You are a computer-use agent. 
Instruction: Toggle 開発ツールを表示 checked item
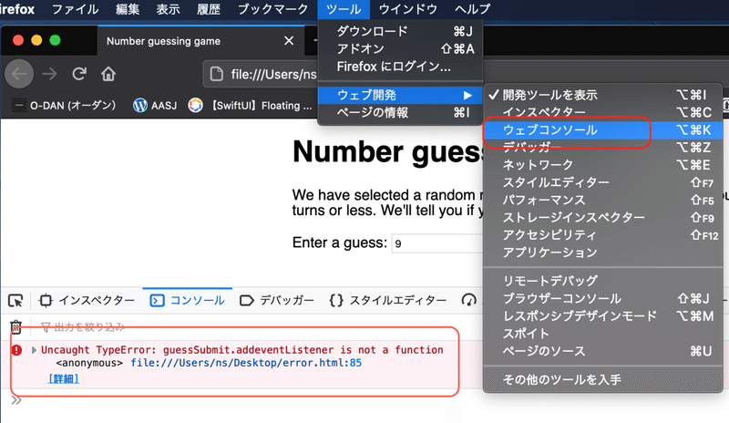603,95
